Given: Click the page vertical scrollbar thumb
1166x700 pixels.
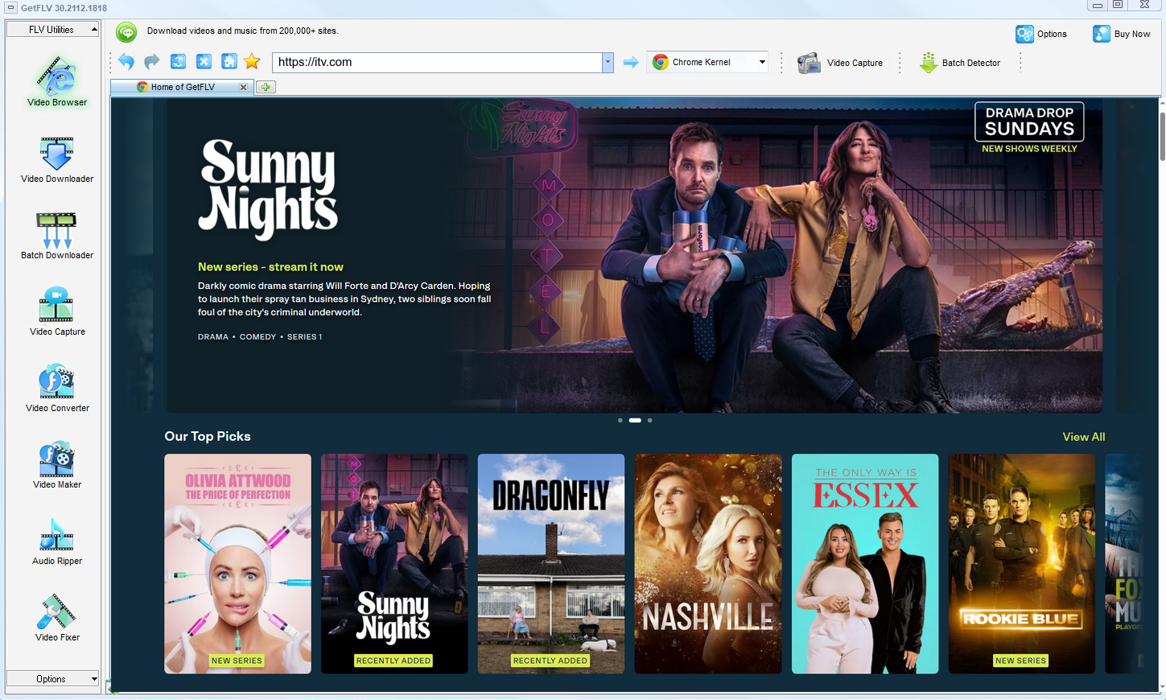Looking at the screenshot, I should (1162, 135).
